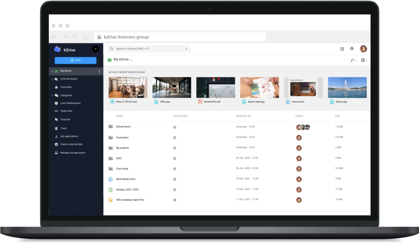Click the Get applications download icon

coord(56,136)
